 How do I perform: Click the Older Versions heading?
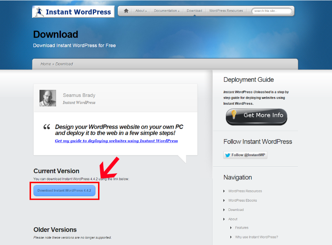(55, 230)
